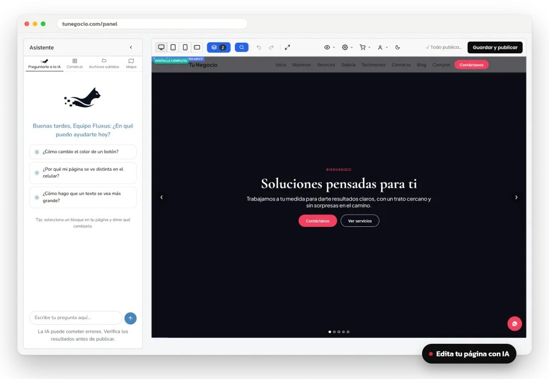Expand editor to fullscreen with diagonal arrows

point(288,47)
